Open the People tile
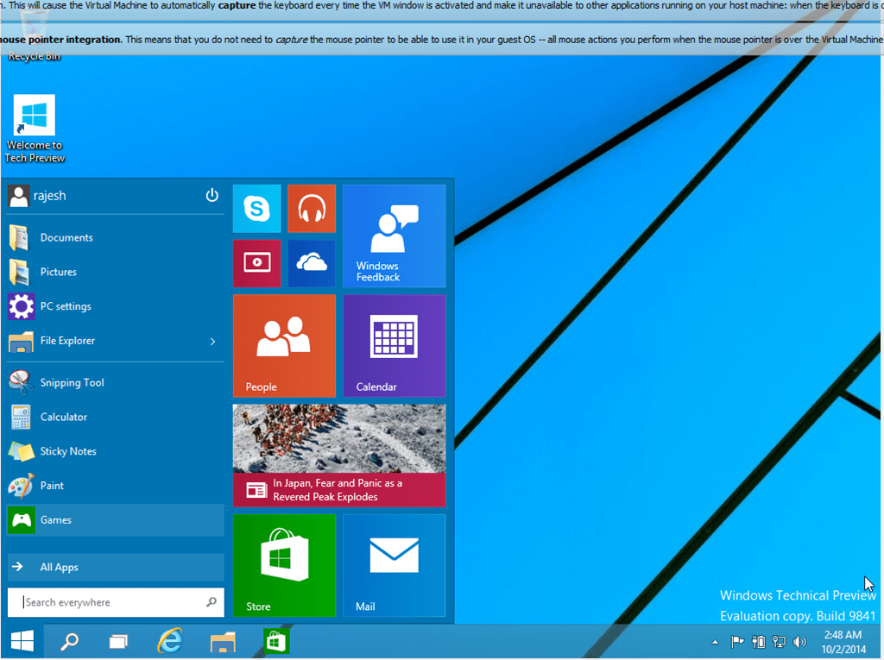 284,345
